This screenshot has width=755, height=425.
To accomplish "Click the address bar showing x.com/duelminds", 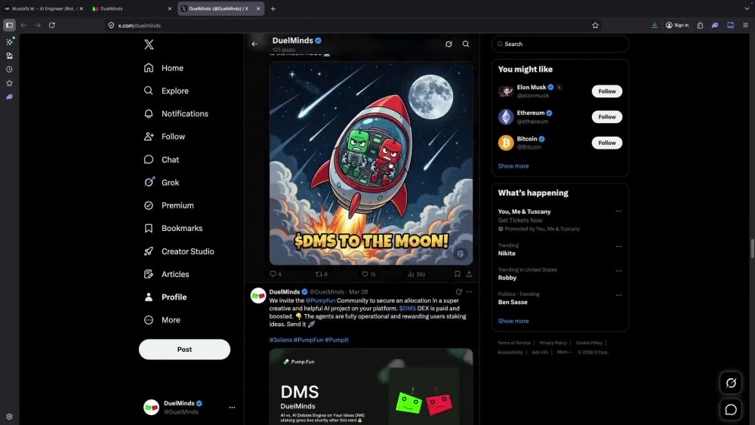I will click(x=352, y=26).
